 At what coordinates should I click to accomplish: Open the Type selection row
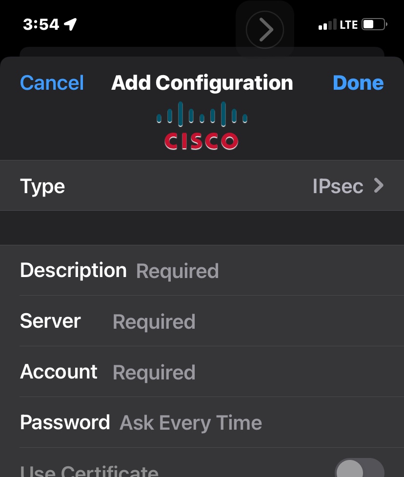pos(202,186)
